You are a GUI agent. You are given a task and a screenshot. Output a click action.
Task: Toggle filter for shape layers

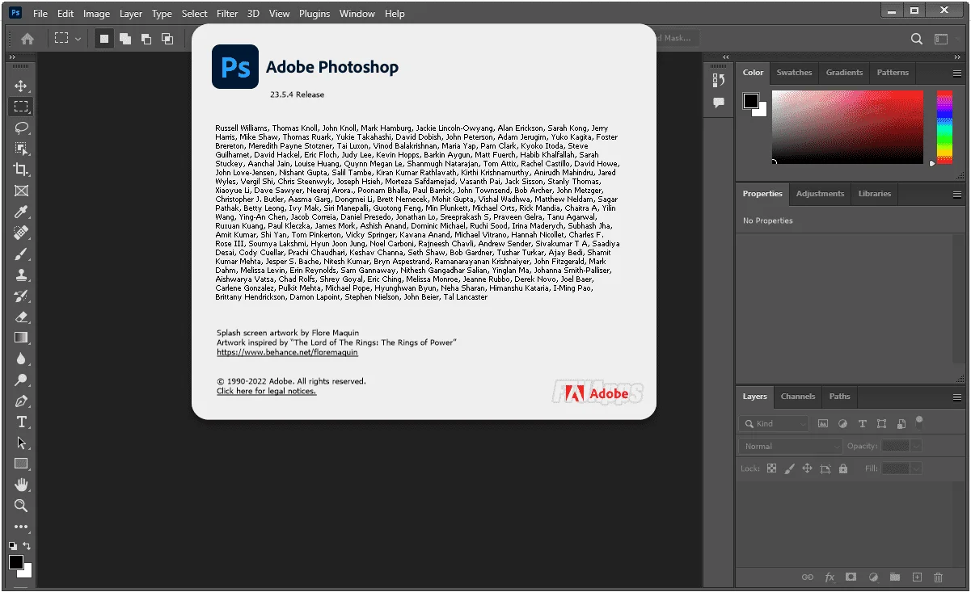point(881,423)
